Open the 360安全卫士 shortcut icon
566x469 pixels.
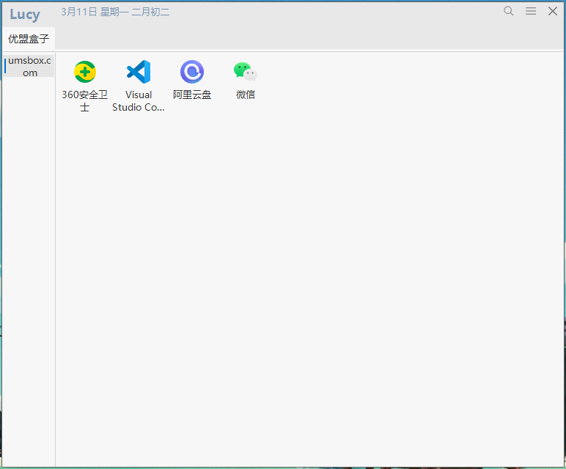click(x=85, y=72)
